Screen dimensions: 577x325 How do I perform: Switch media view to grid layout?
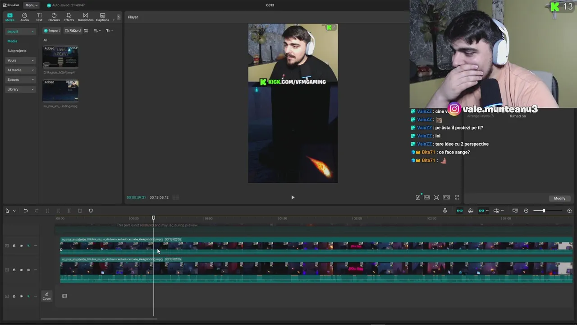[86, 31]
